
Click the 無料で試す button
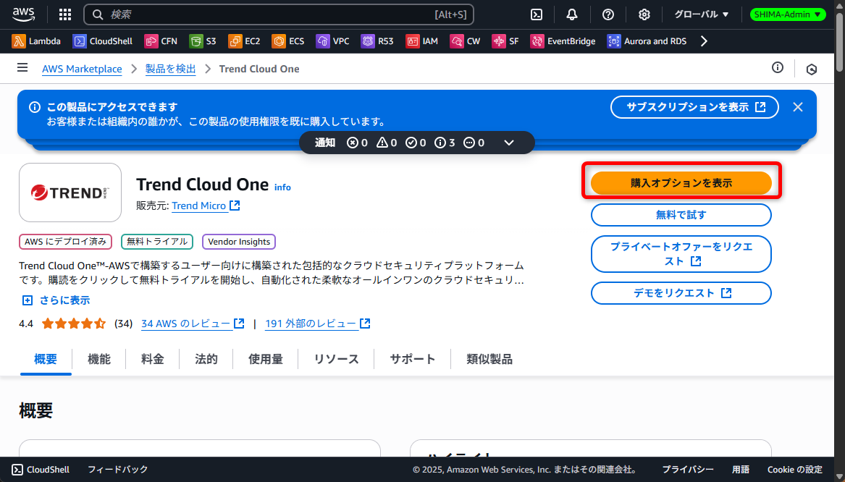[681, 215]
